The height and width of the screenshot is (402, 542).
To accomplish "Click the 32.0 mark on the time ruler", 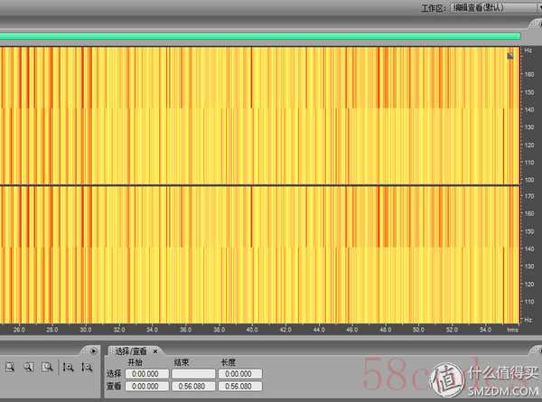I will [x=119, y=330].
